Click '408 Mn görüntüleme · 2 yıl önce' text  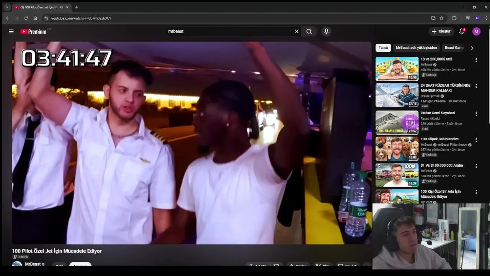443,70
